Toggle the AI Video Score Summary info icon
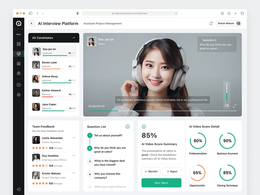260x195 pixels. (x=144, y=127)
